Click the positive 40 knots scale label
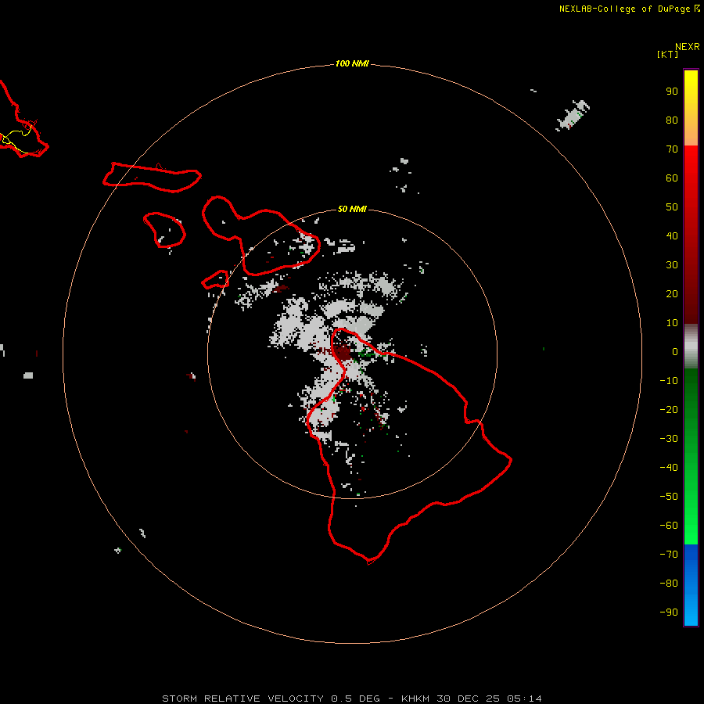Screen dimensions: 704x704 [672, 235]
